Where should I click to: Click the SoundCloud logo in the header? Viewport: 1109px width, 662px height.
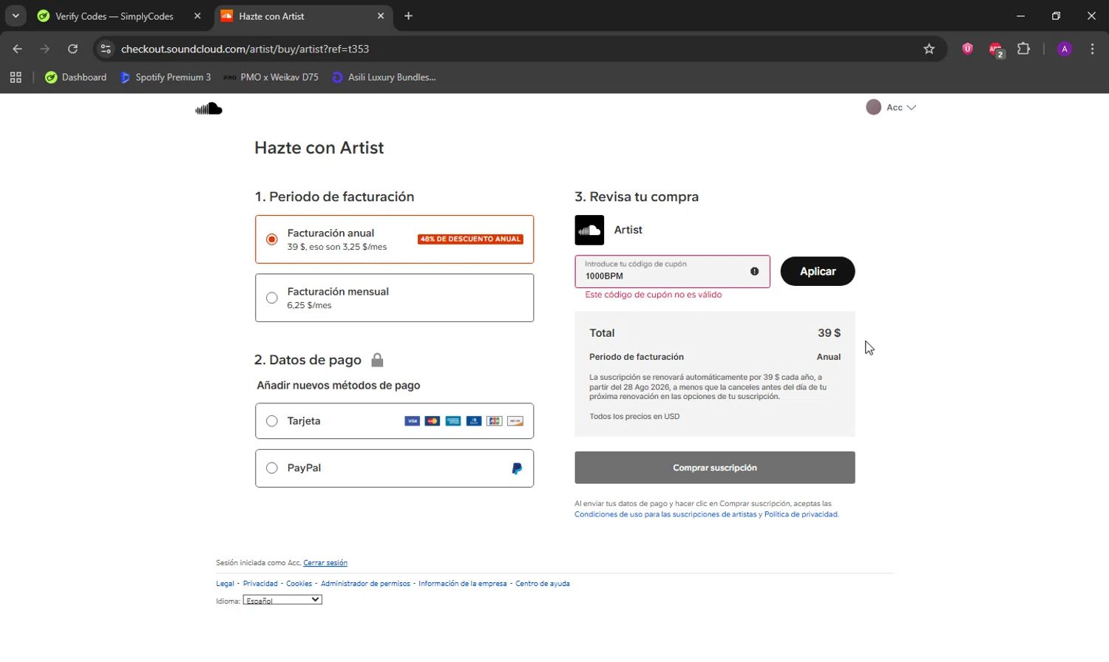coord(208,109)
